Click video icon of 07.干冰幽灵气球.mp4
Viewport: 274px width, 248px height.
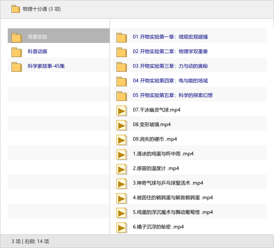(x=121, y=111)
